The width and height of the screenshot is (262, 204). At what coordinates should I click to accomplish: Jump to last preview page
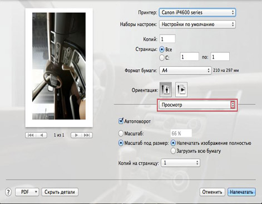click(x=87, y=135)
